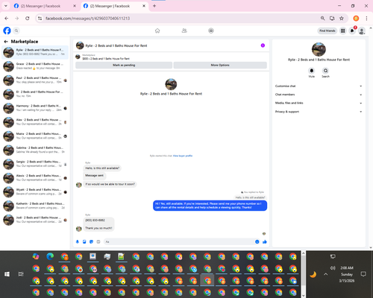This screenshot has width=373, height=298.
Task: Open Sabrina conversation in chat list
Action: tap(35, 150)
